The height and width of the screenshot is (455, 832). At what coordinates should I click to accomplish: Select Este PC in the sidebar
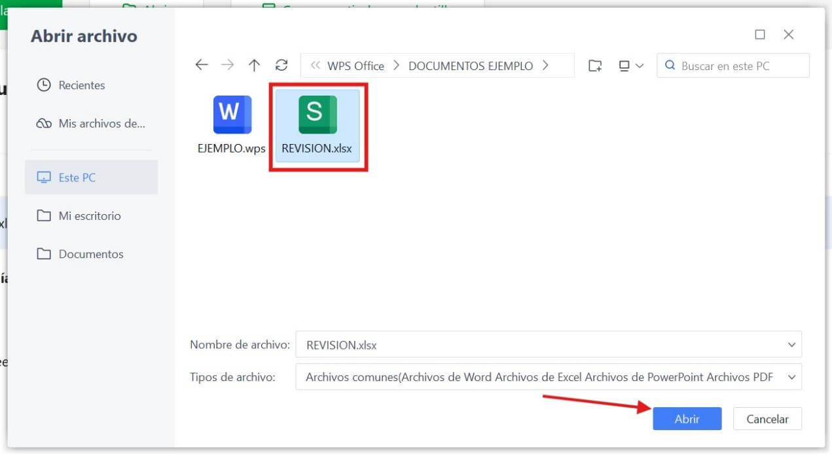pos(78,177)
